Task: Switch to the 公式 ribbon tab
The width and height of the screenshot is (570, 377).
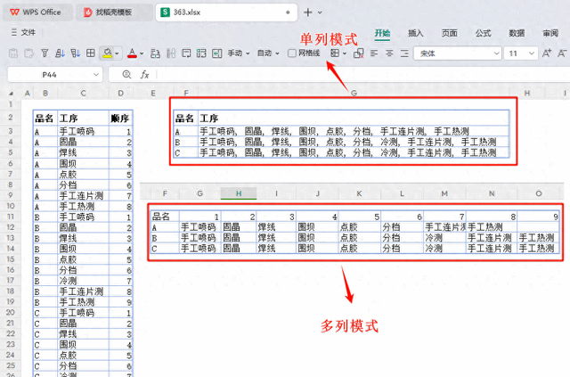Action: [483, 33]
